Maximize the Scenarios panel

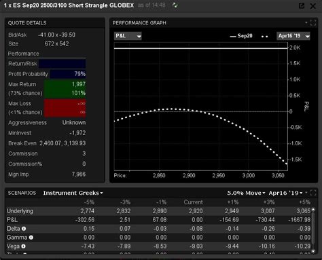click(x=313, y=193)
